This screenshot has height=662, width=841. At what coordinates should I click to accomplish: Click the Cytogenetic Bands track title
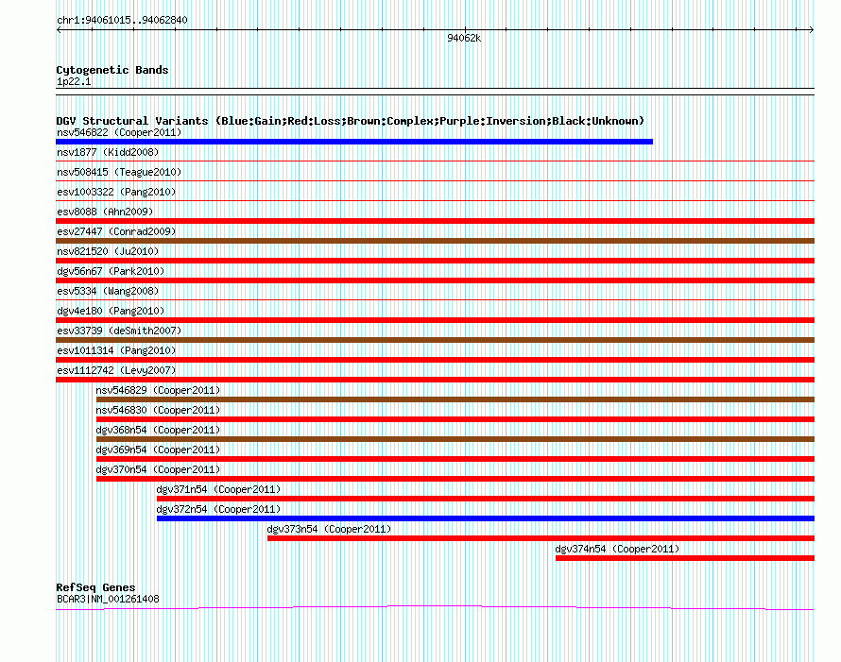pyautogui.click(x=112, y=70)
